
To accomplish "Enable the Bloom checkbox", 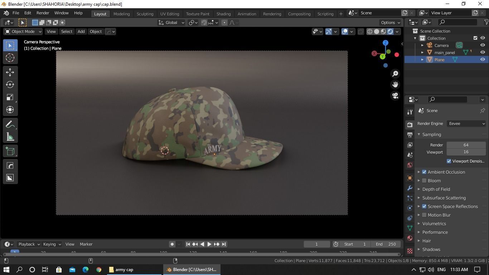I will [x=424, y=181].
